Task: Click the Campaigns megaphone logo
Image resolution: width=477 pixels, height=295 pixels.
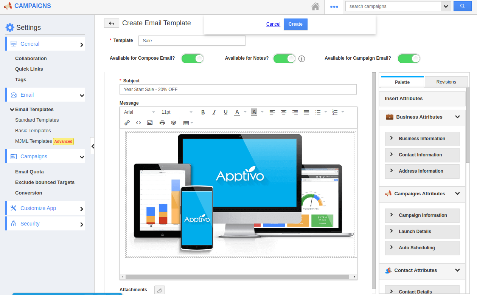Action: pyautogui.click(x=8, y=6)
